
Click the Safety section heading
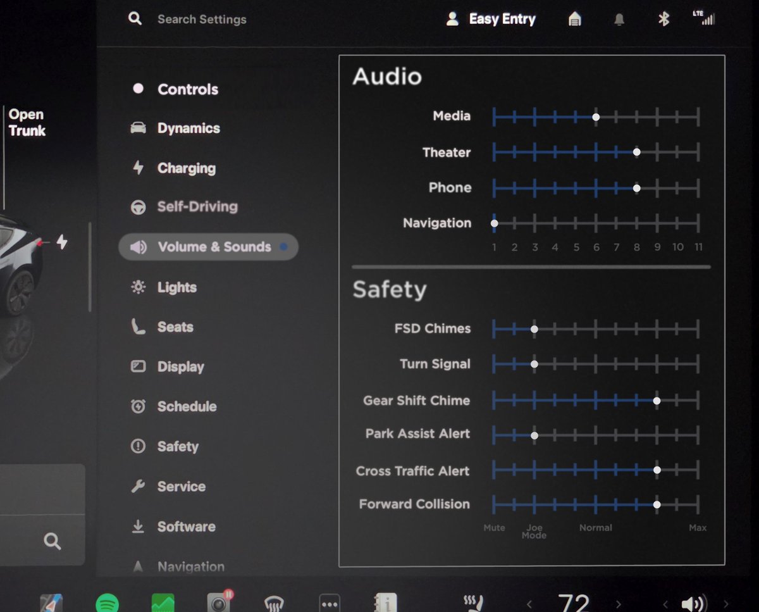coord(390,290)
